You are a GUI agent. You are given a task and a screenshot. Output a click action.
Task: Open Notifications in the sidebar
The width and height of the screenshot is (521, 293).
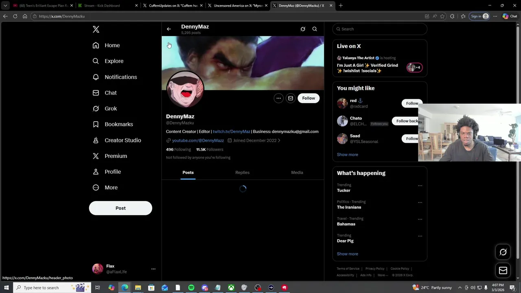[115, 77]
